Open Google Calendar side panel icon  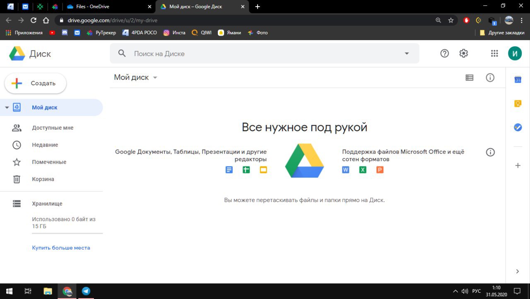(x=518, y=80)
